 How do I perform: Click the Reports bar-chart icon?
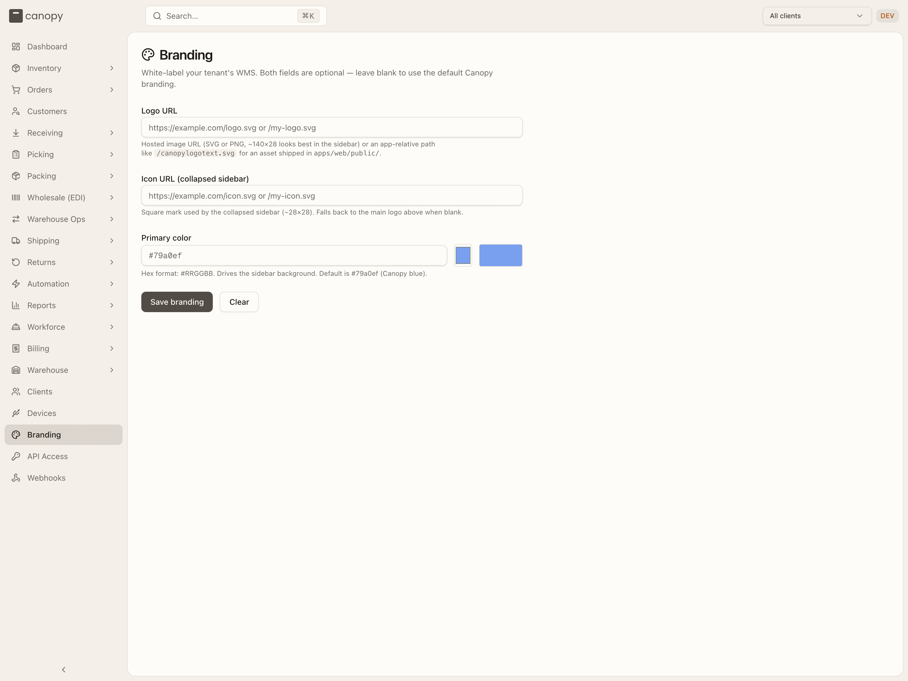16,305
